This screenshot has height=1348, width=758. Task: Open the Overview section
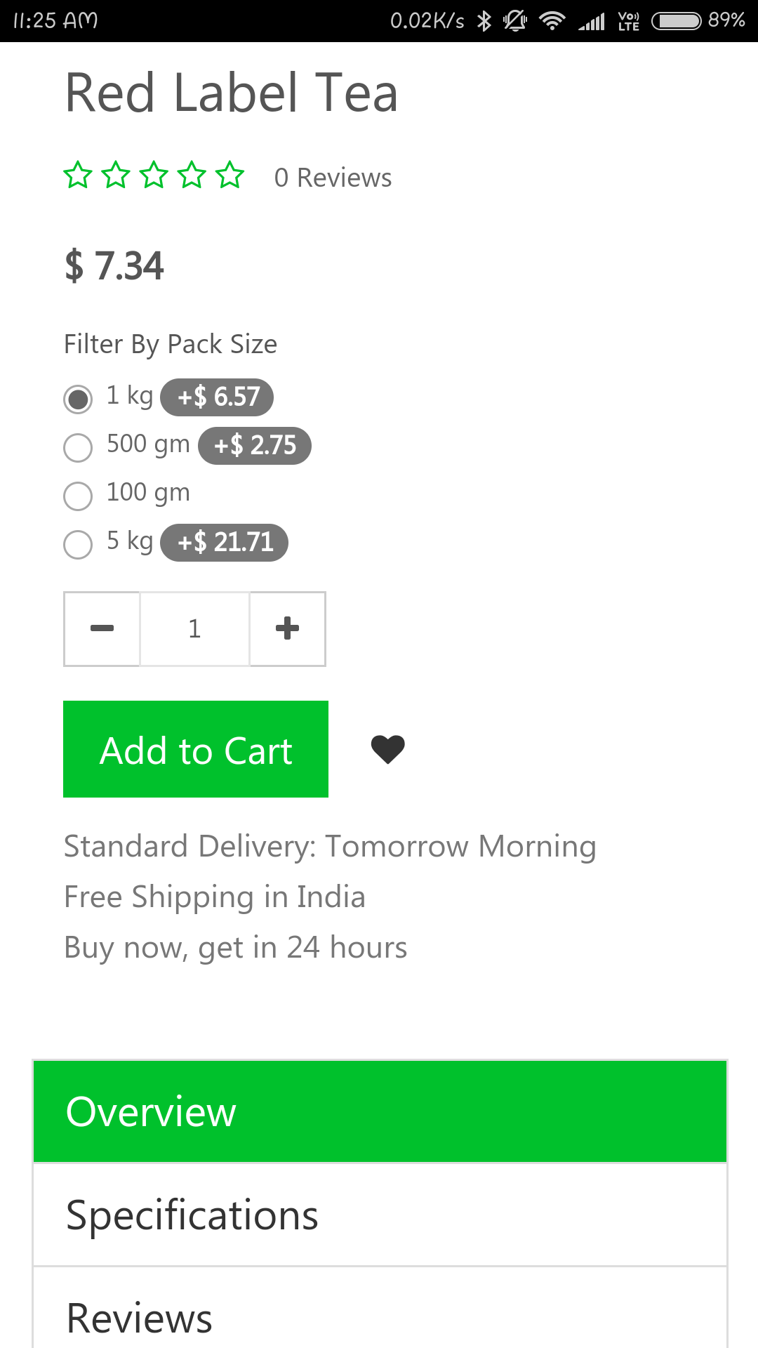click(380, 1111)
